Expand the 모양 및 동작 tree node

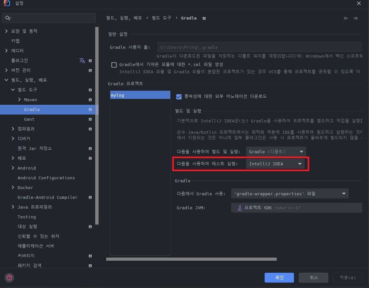[x=6, y=31]
